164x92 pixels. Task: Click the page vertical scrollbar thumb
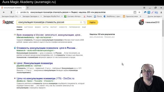163,28
